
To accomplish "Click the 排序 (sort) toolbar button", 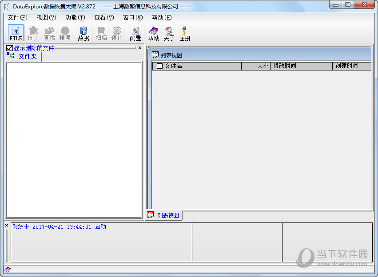I will click(65, 33).
